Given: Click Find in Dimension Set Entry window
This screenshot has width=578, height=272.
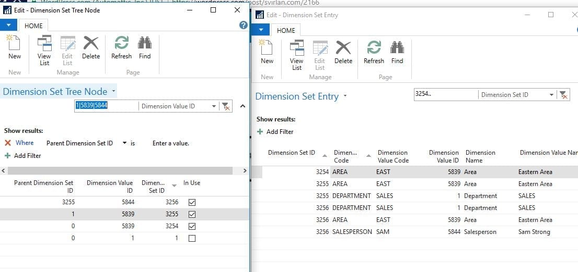Looking at the screenshot, I should (x=397, y=53).
